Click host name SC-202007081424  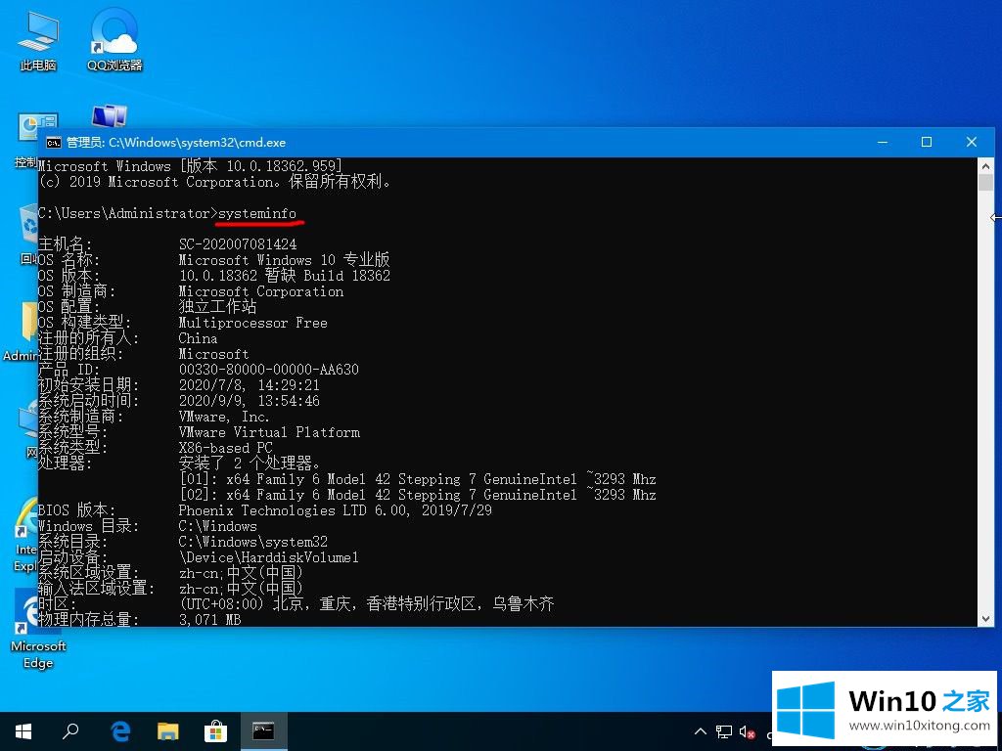238,244
